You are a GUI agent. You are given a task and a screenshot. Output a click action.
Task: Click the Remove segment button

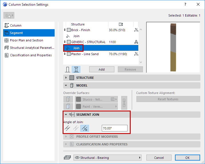coord(130,69)
